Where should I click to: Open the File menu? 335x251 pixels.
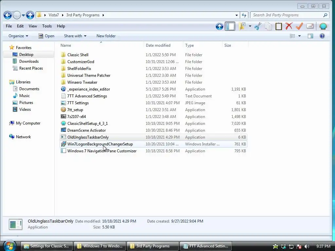(9, 26)
